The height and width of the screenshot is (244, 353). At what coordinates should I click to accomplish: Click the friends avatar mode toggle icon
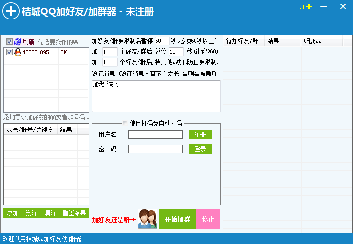click(148, 219)
